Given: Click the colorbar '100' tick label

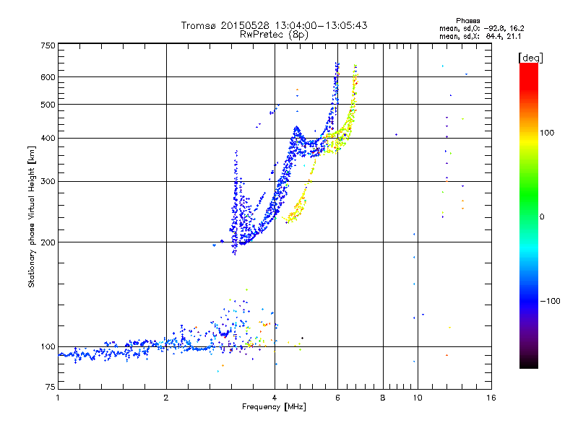Looking at the screenshot, I should [x=547, y=133].
